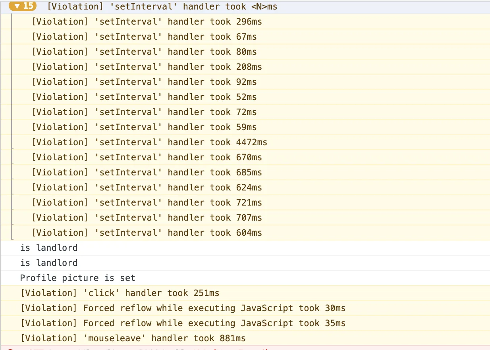The width and height of the screenshot is (490, 350).
Task: Click the grouped setInterval handler header message
Action: (x=162, y=6)
